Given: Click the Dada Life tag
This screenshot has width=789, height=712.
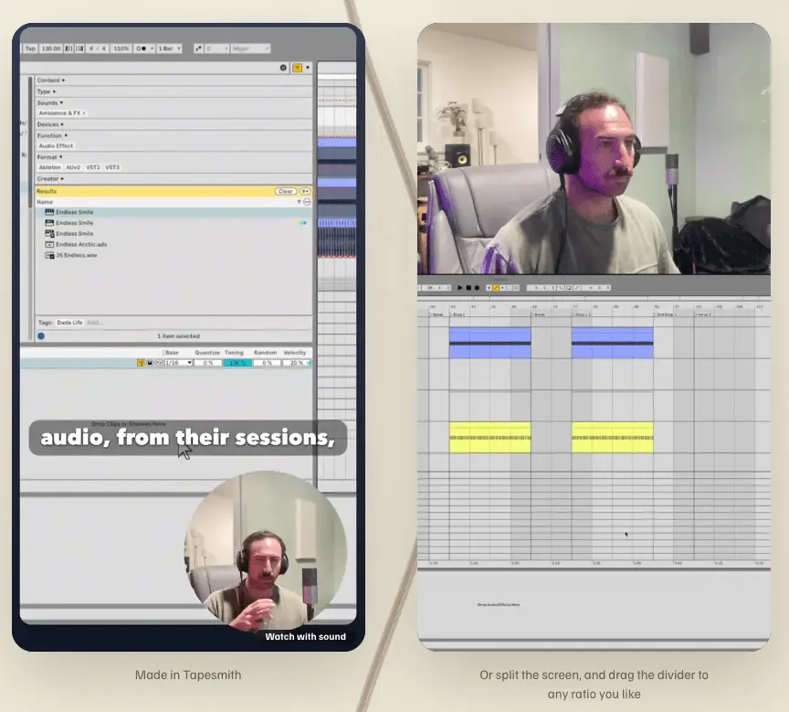Looking at the screenshot, I should (69, 323).
